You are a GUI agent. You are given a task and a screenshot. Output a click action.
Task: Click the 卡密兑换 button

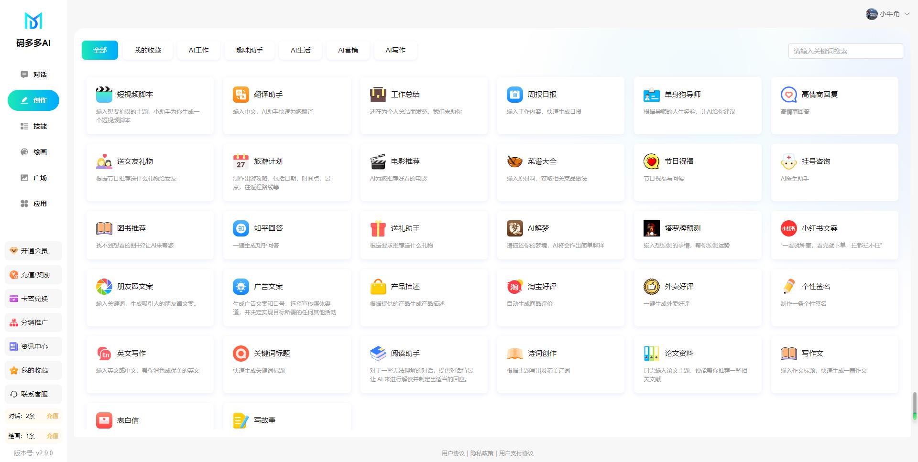[33, 299]
